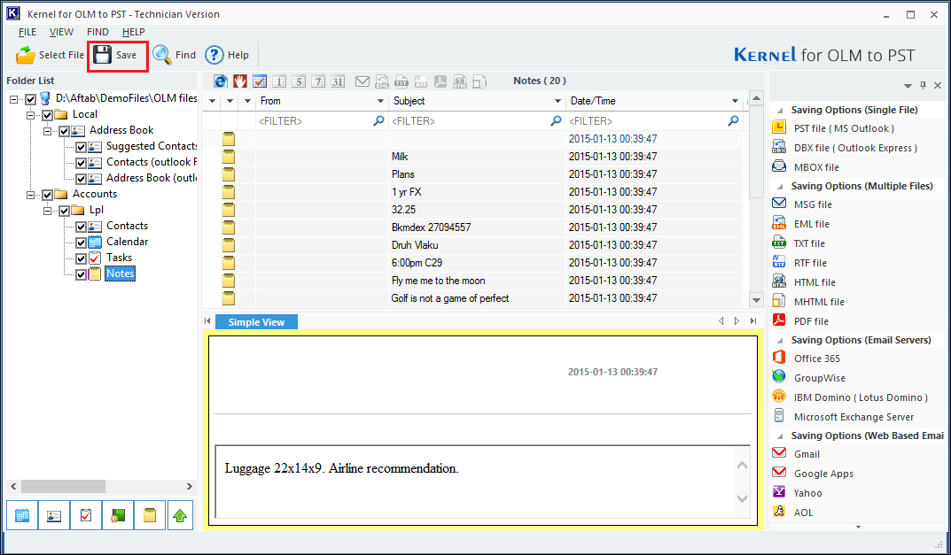
Task: Click the Folder List horizontal scrollbar thumb
Action: pos(63,487)
